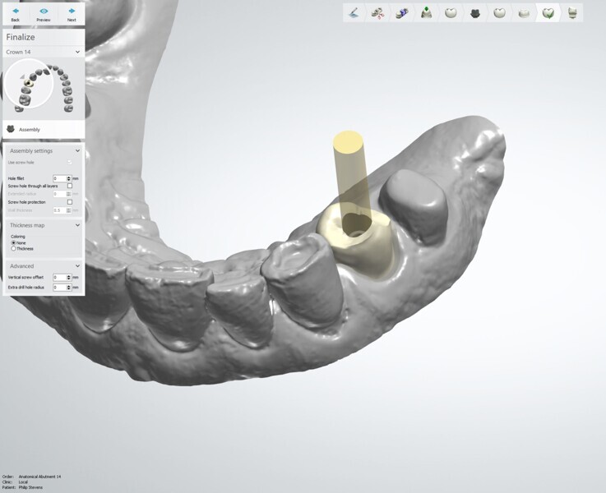This screenshot has width=606, height=493.
Task: Open the green diamond insertion direction step
Action: (x=426, y=13)
